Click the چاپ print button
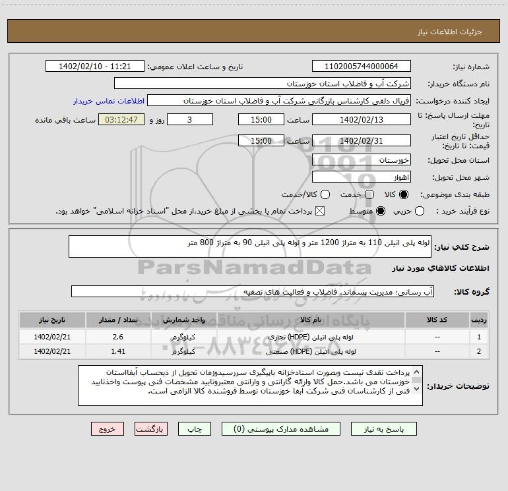 tap(195, 429)
